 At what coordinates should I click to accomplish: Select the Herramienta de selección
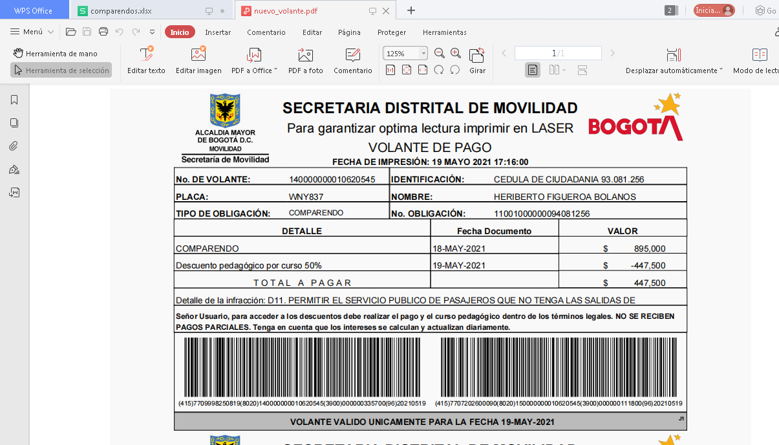point(61,71)
